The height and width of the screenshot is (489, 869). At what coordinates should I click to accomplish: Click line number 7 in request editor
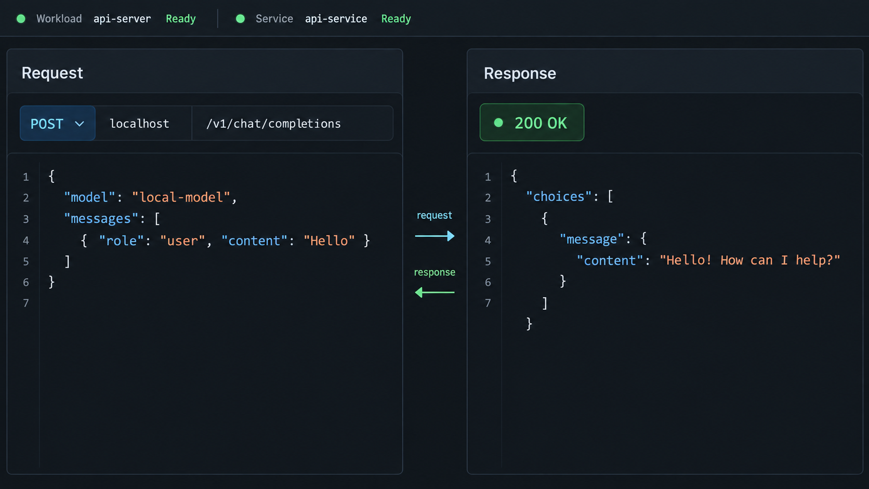click(26, 303)
